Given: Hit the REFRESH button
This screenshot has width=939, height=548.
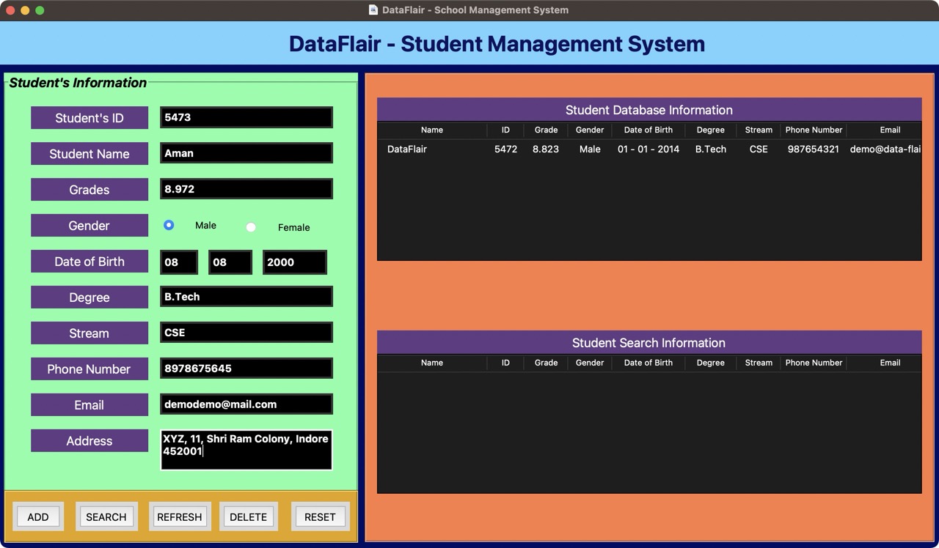Looking at the screenshot, I should (180, 516).
